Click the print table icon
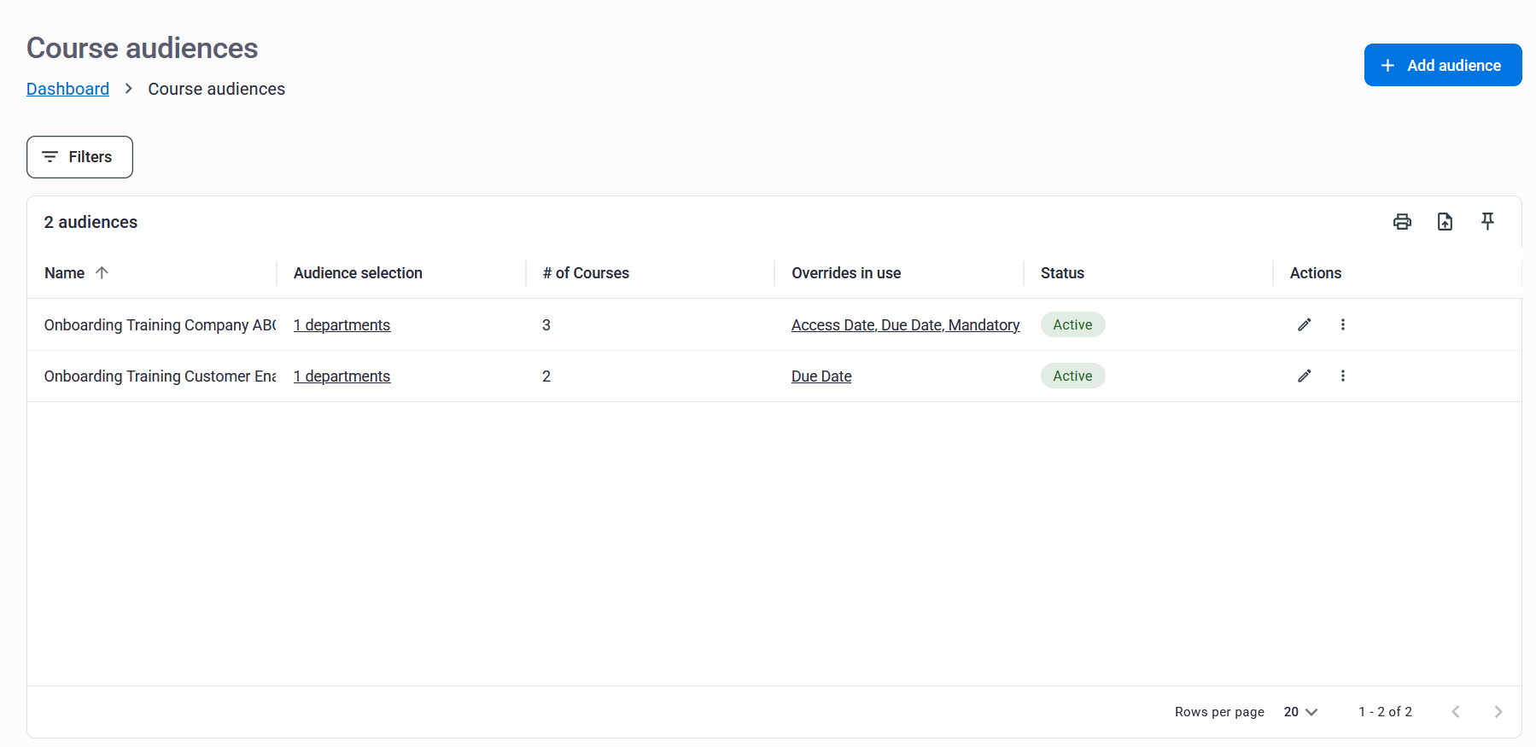Image resolution: width=1536 pixels, height=747 pixels. [x=1402, y=222]
